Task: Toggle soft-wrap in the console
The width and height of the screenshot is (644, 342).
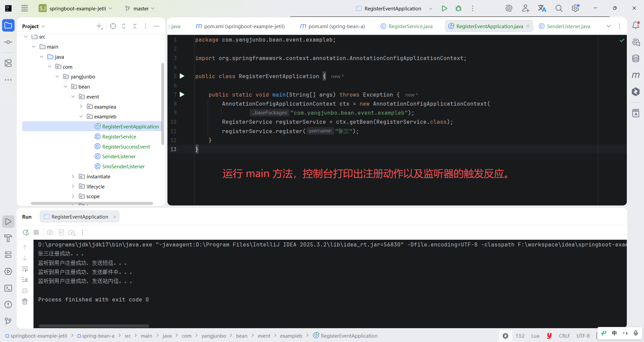Action: click(25, 269)
